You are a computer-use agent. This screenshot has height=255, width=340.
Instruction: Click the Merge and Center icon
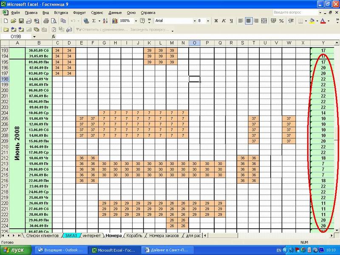(264, 21)
